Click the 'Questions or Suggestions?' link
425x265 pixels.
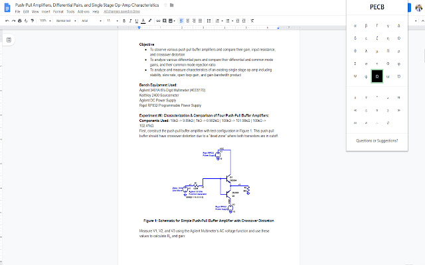coord(377,141)
